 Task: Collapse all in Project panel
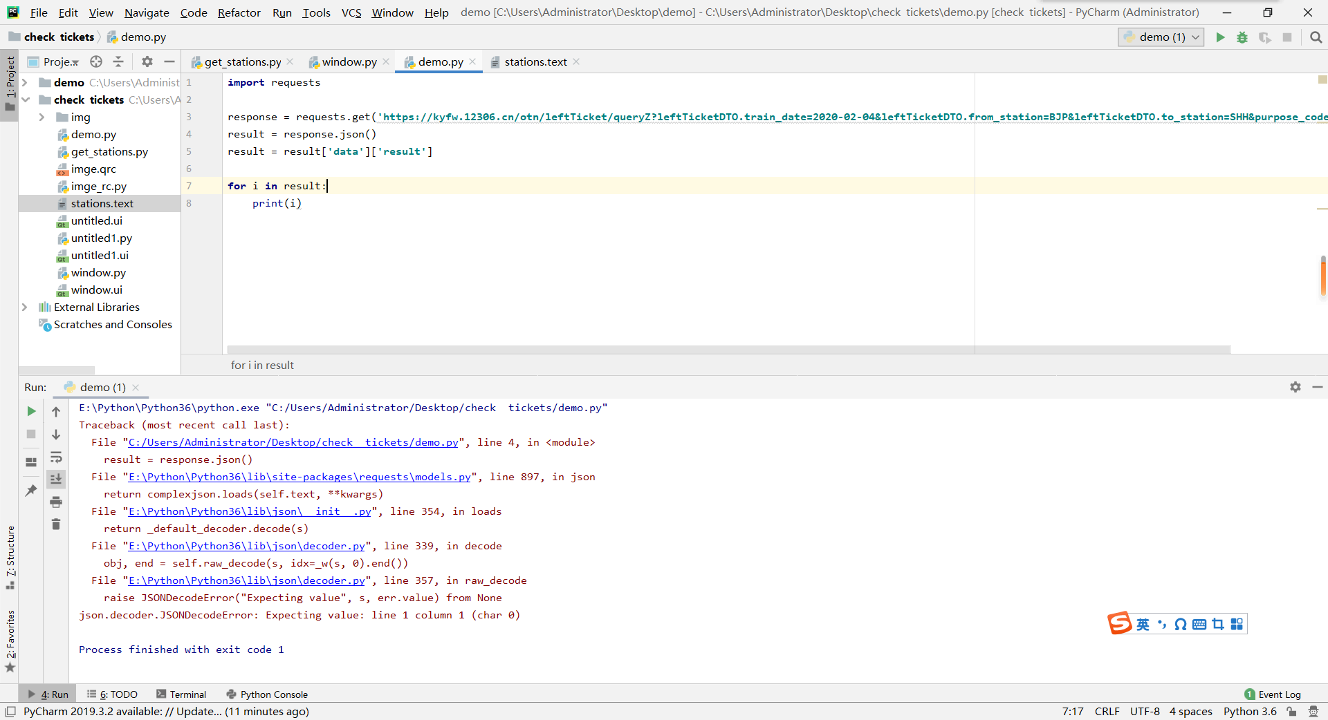[x=118, y=61]
